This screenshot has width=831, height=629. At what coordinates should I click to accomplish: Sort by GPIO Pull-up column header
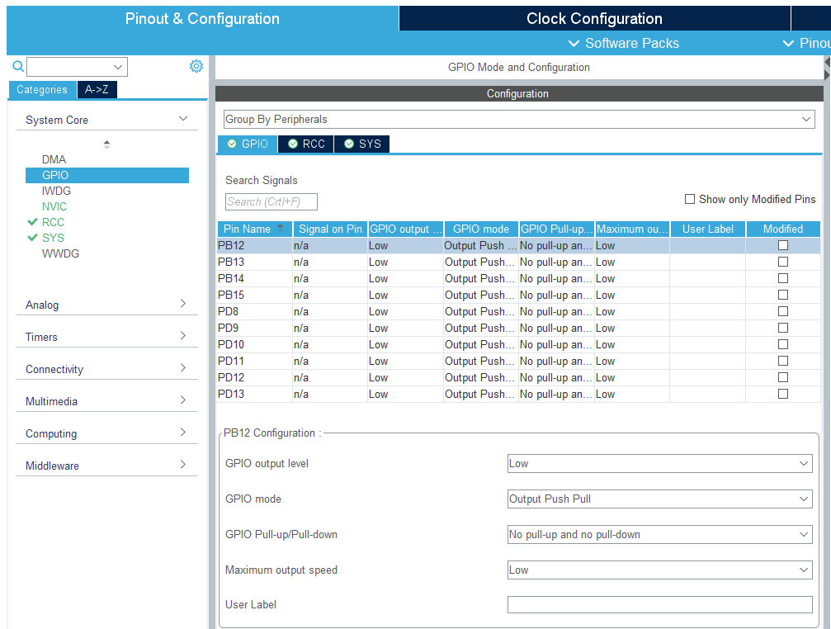click(557, 229)
